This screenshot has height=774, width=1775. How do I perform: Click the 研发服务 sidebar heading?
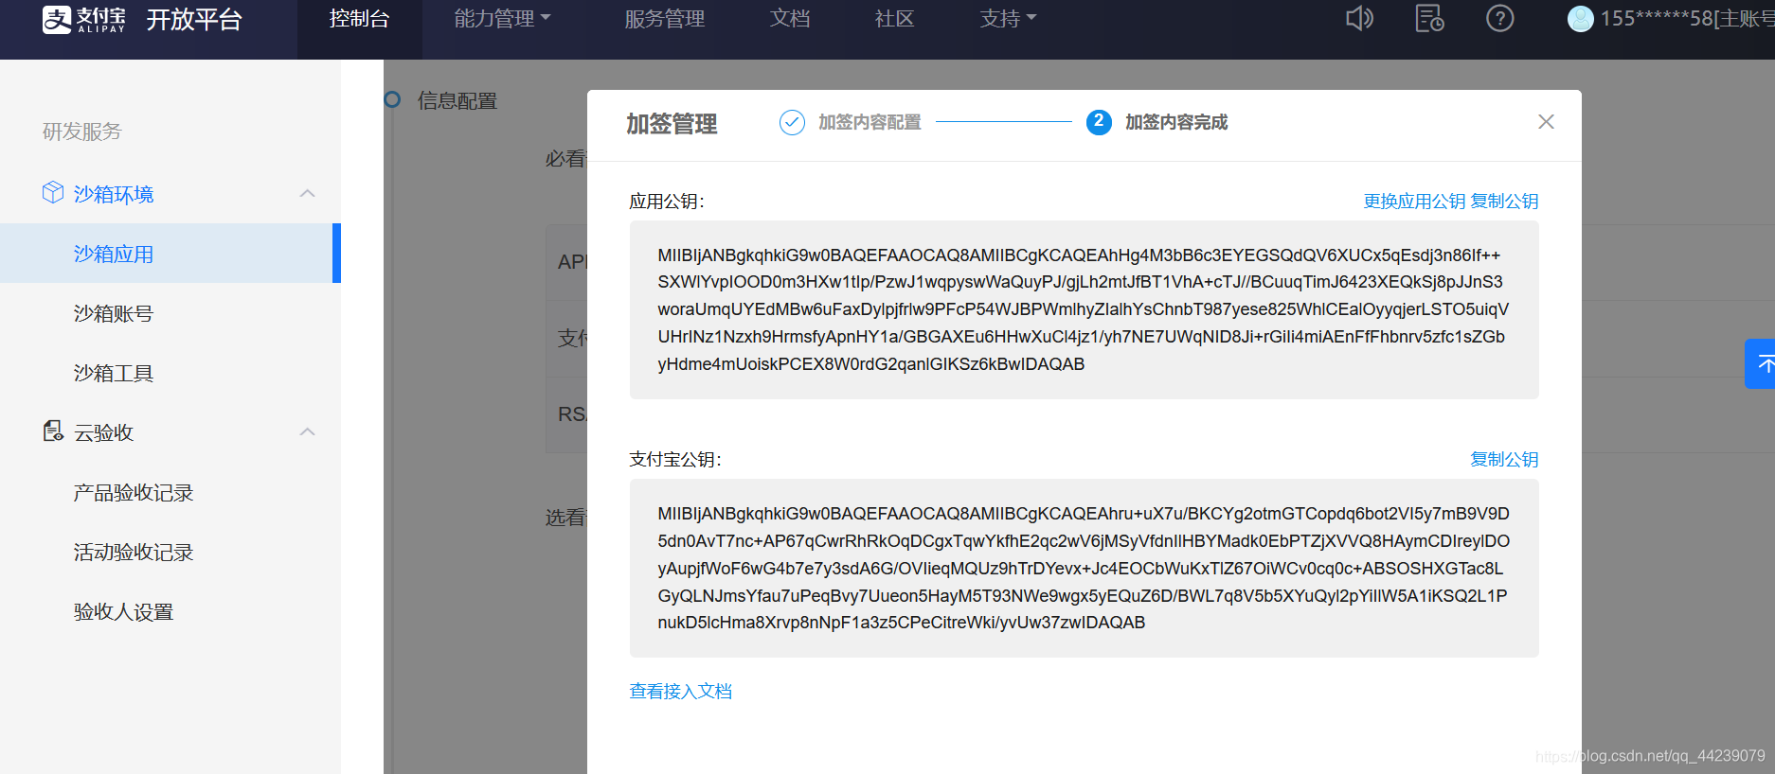[81, 132]
